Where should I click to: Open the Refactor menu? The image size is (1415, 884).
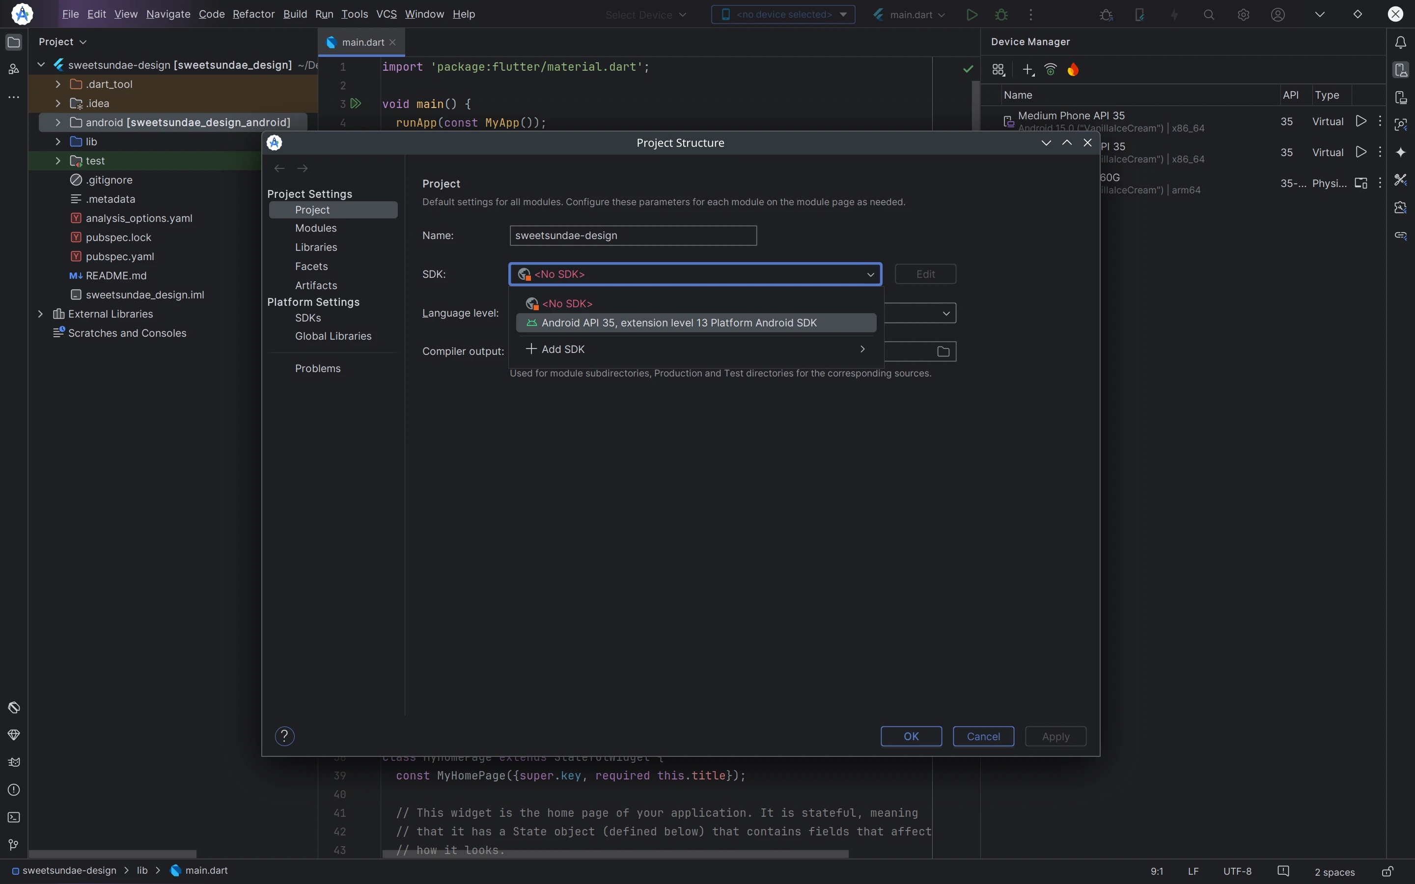click(253, 14)
